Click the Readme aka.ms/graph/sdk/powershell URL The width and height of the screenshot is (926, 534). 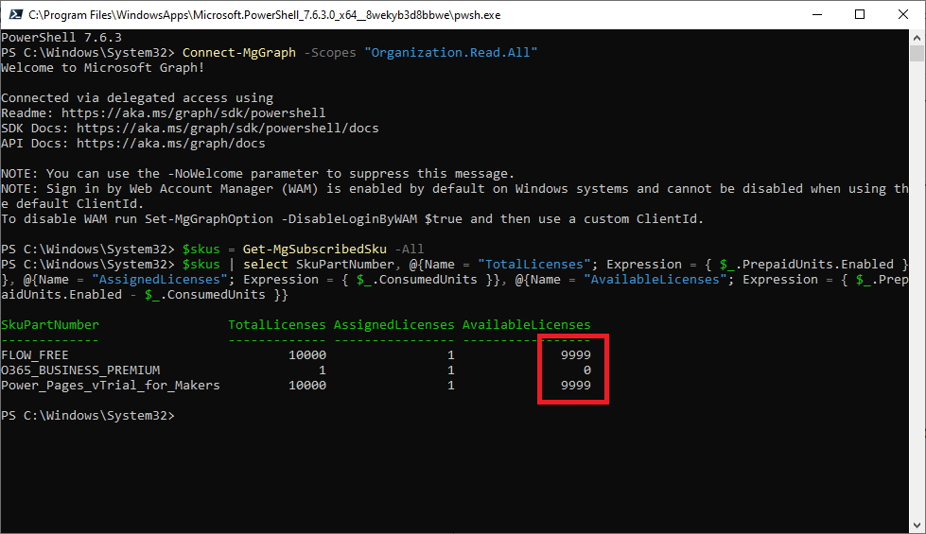point(193,112)
